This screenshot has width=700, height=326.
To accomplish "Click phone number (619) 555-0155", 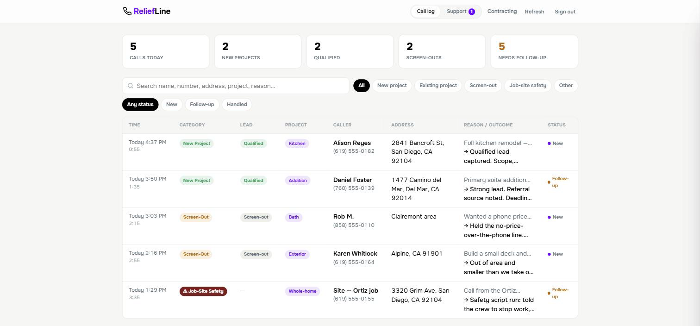I will click(x=354, y=299).
